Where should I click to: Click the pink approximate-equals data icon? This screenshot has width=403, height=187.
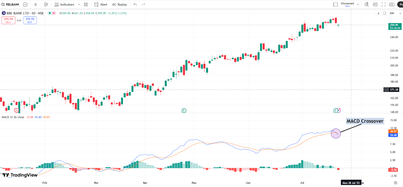54,13
